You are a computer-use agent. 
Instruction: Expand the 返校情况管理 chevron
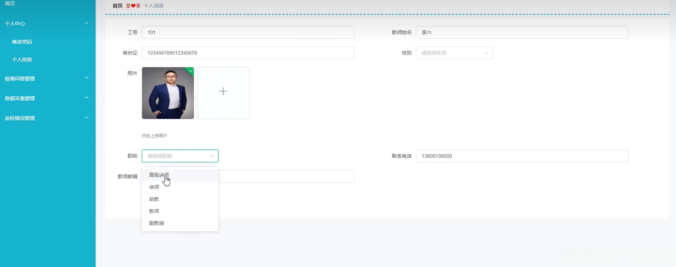tap(86, 117)
